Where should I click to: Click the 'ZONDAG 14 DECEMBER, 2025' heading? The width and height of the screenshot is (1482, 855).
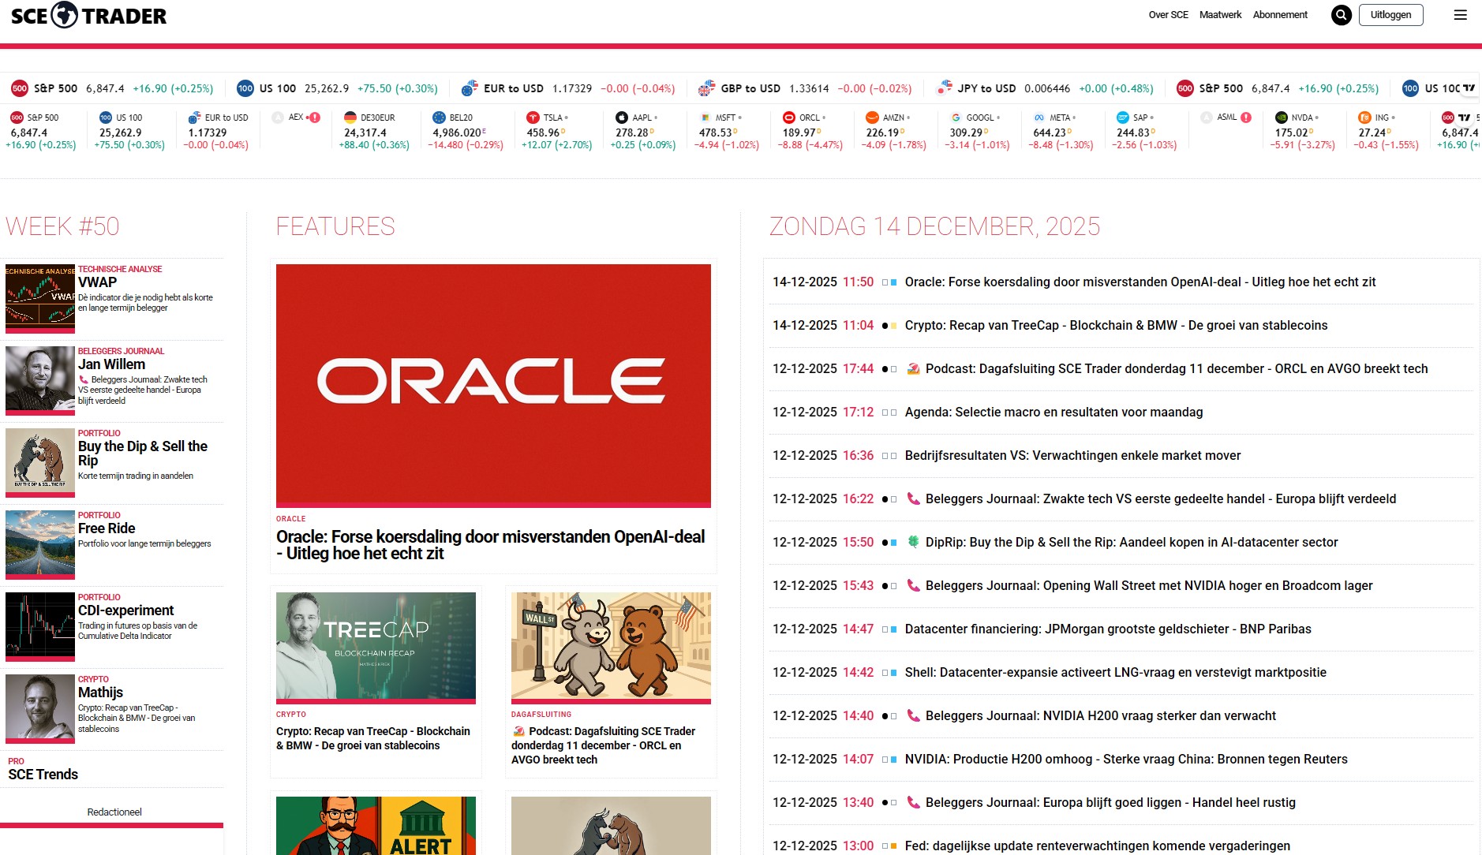(x=934, y=226)
